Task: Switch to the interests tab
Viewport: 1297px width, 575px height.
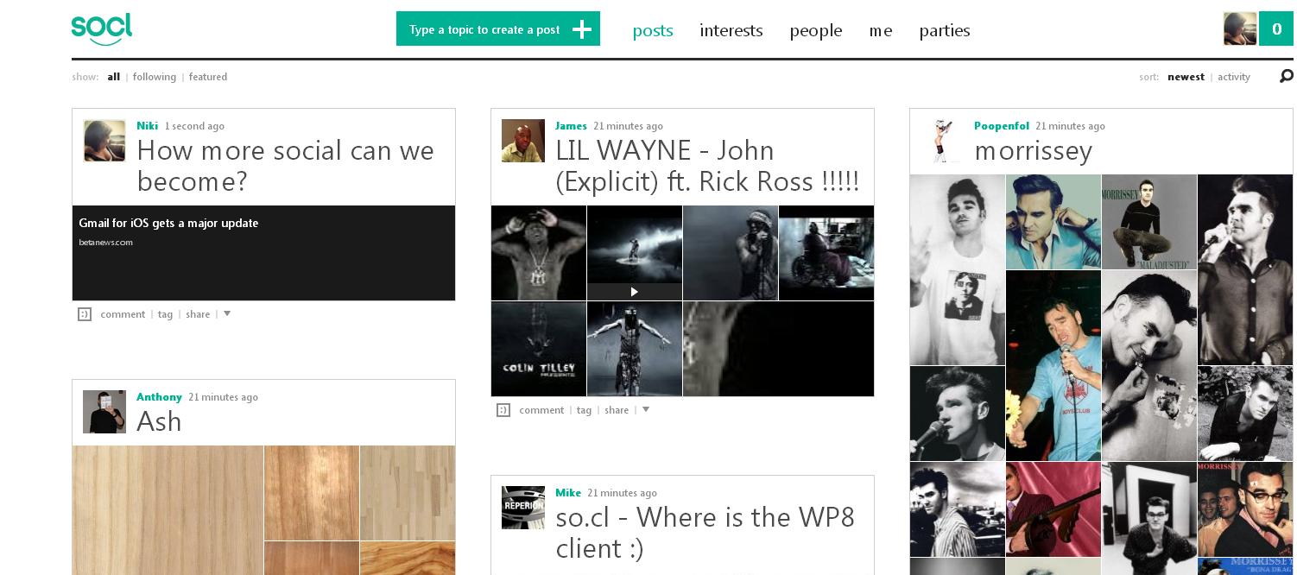Action: point(731,30)
